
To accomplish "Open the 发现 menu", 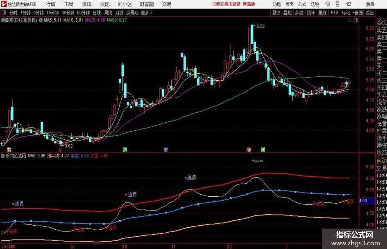I will tap(105, 4).
